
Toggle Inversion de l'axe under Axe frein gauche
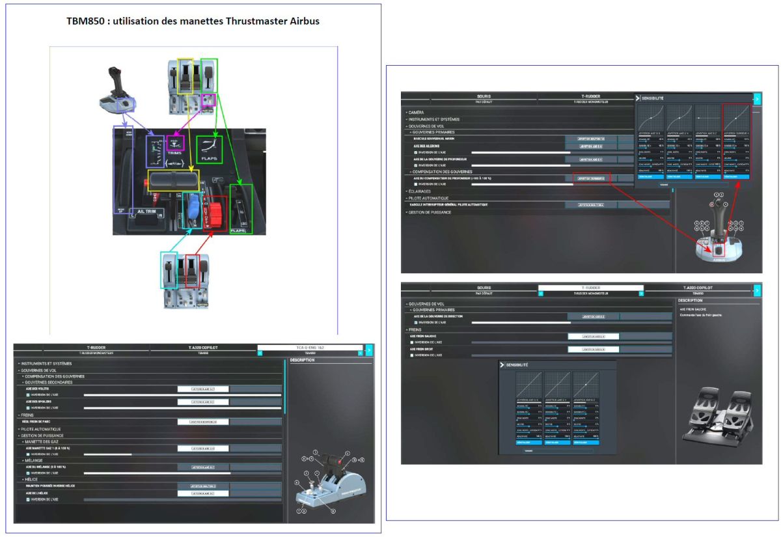click(412, 342)
